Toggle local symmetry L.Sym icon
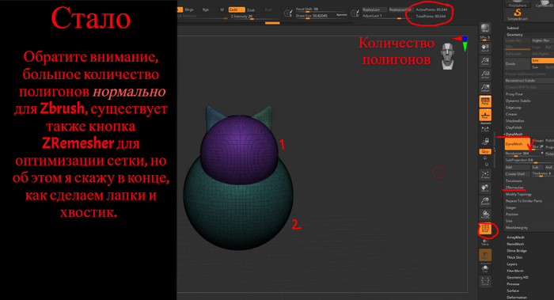The height and width of the screenshot is (300, 554). click(485, 129)
